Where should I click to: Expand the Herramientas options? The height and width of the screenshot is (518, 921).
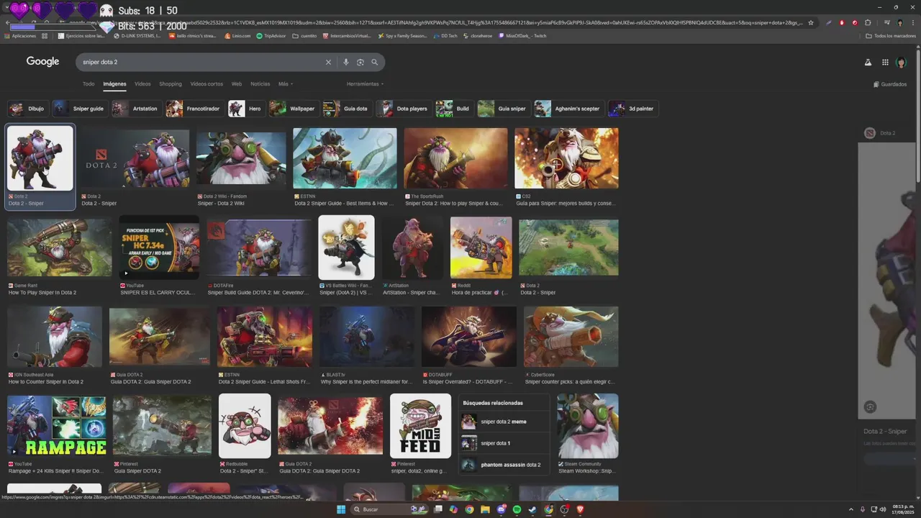[365, 84]
